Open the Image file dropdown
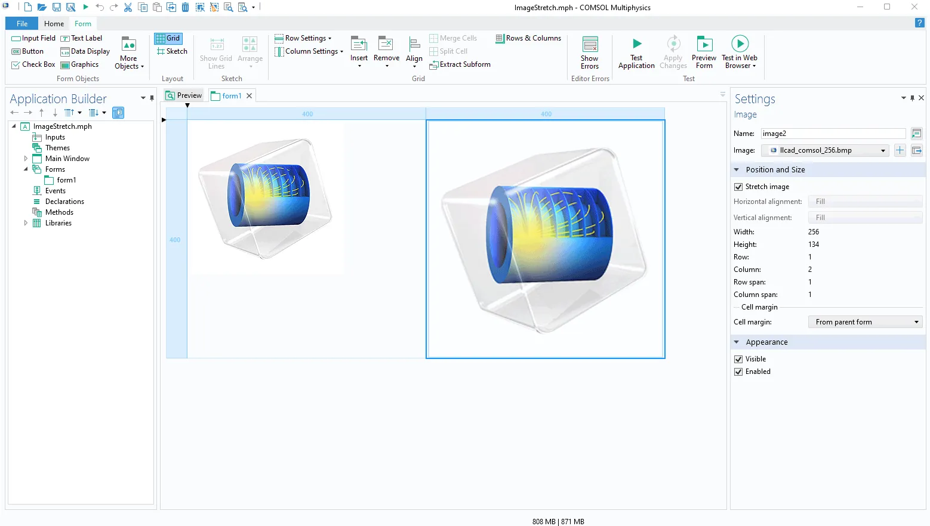 827,150
